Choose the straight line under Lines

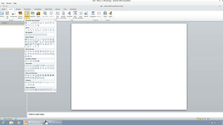click(x=26, y=30)
